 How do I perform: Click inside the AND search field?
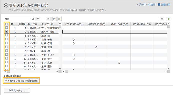coord(18,19)
